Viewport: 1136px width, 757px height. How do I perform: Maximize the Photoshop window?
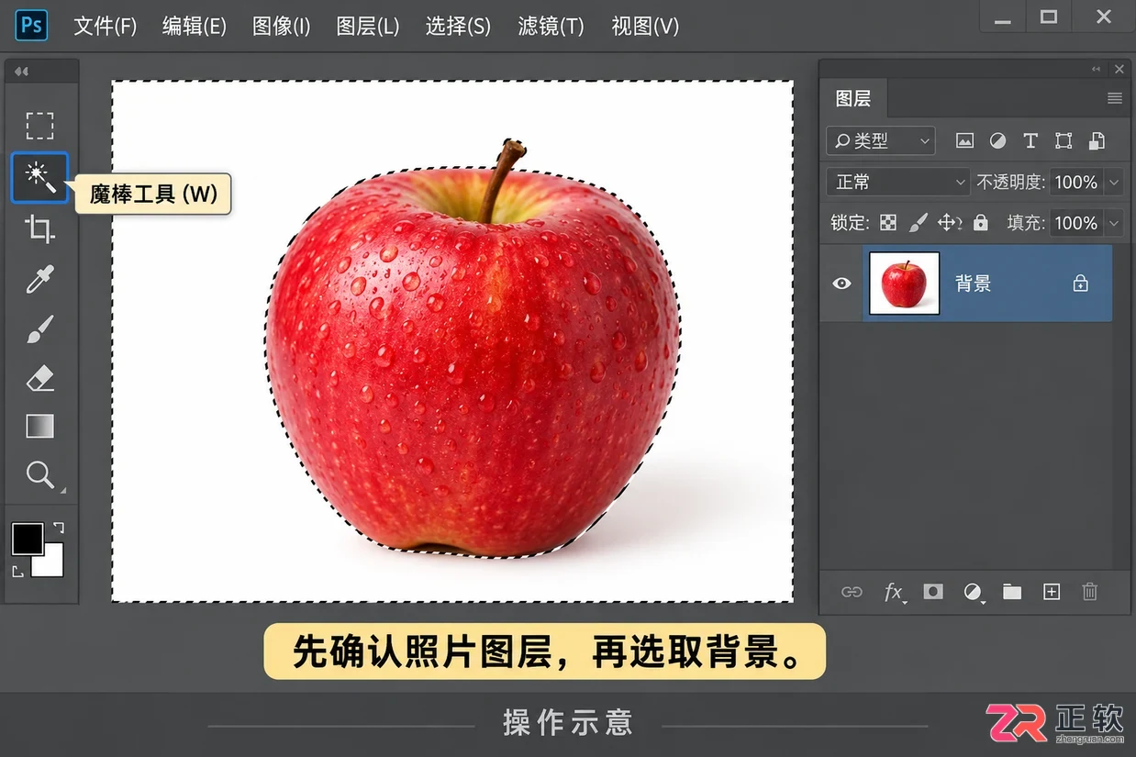tap(1049, 17)
